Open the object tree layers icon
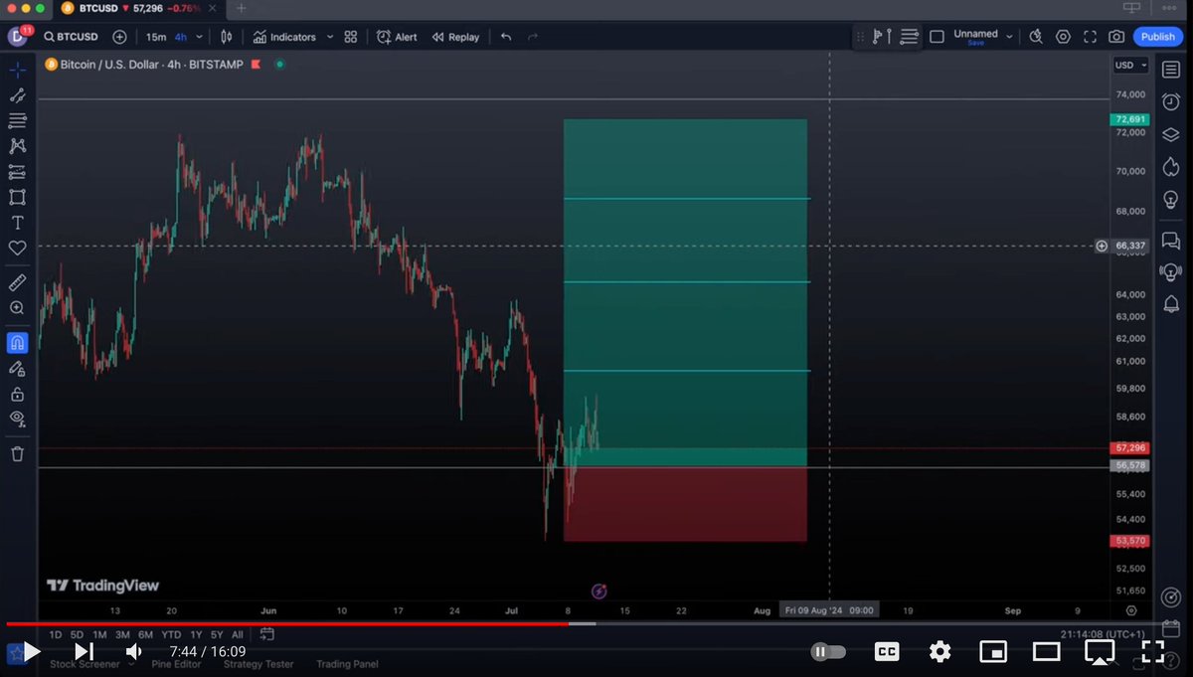The width and height of the screenshot is (1193, 677). (1171, 134)
